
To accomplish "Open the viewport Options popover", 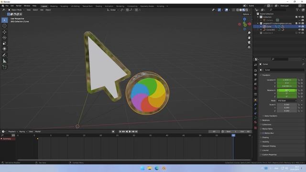I will tap(247, 14).
